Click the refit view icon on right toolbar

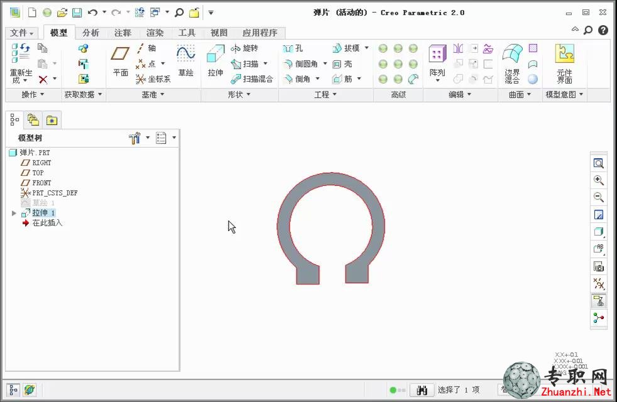coord(599,163)
